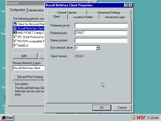Close the Novell NetWare Client Properties dialog

point(130,5)
